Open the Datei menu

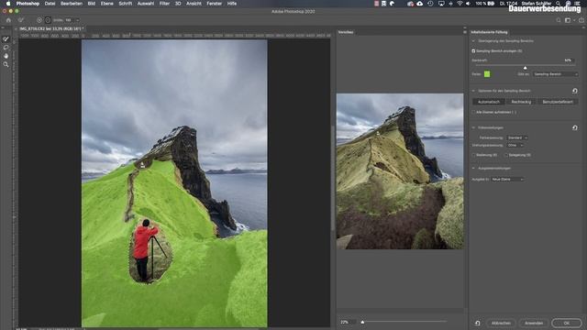point(50,4)
